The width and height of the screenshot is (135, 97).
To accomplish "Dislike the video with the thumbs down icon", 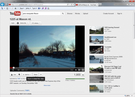I will (x=19, y=75).
